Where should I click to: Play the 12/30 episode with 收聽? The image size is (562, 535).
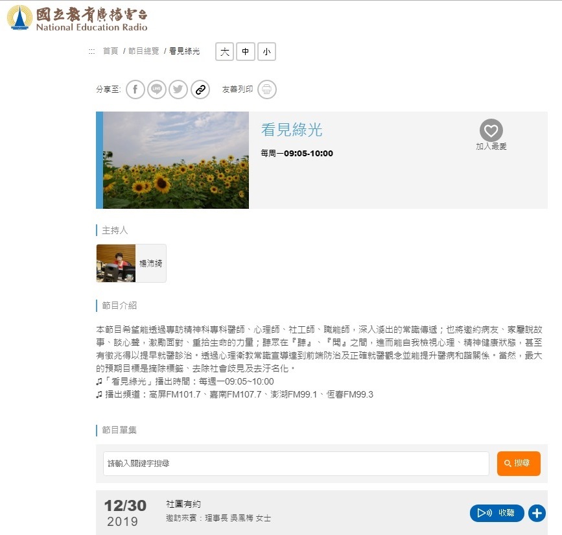497,513
